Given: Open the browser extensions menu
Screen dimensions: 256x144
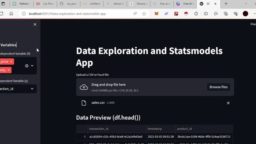Looking at the screenshot, I should point(196,14).
